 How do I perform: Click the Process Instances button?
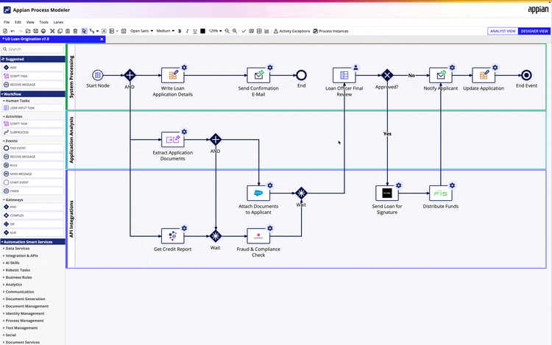coord(330,31)
